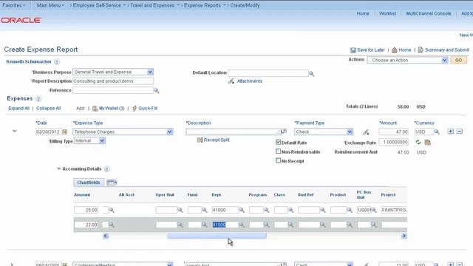473x266 pixels.
Task: Click Expand All link
Action: (18, 109)
